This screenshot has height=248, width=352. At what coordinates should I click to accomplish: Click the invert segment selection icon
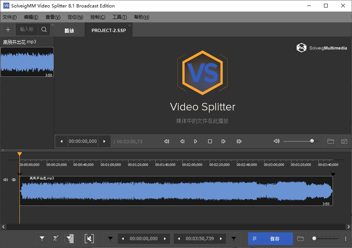70,239
